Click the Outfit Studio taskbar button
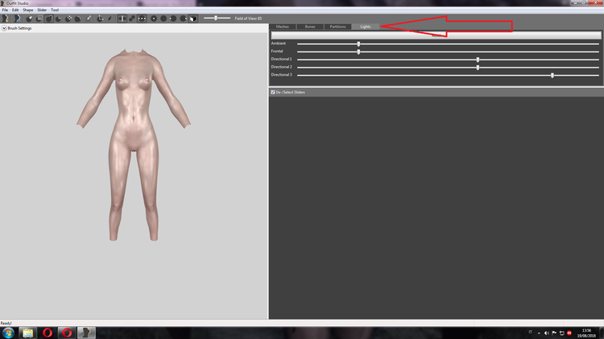 coord(87,333)
